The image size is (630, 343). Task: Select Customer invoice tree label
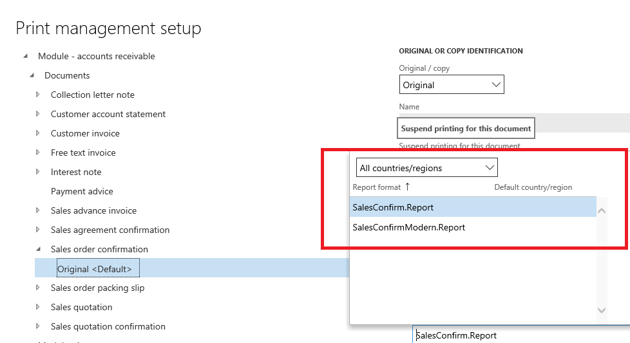coord(85,133)
